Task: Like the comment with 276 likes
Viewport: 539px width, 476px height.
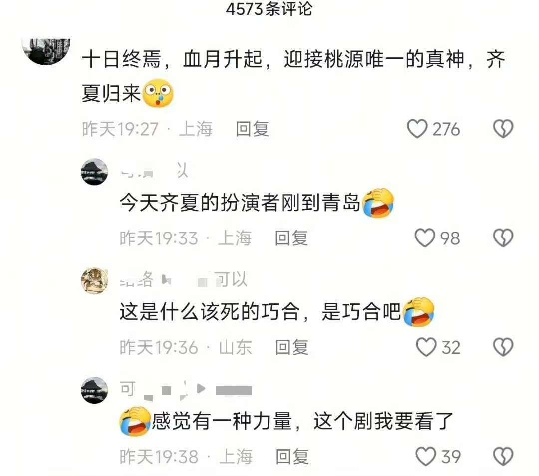Action: 417,129
